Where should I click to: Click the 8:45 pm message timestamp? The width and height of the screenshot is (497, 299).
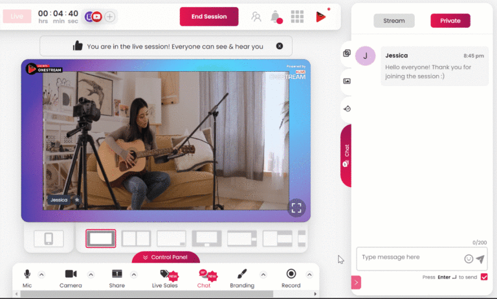click(x=474, y=56)
